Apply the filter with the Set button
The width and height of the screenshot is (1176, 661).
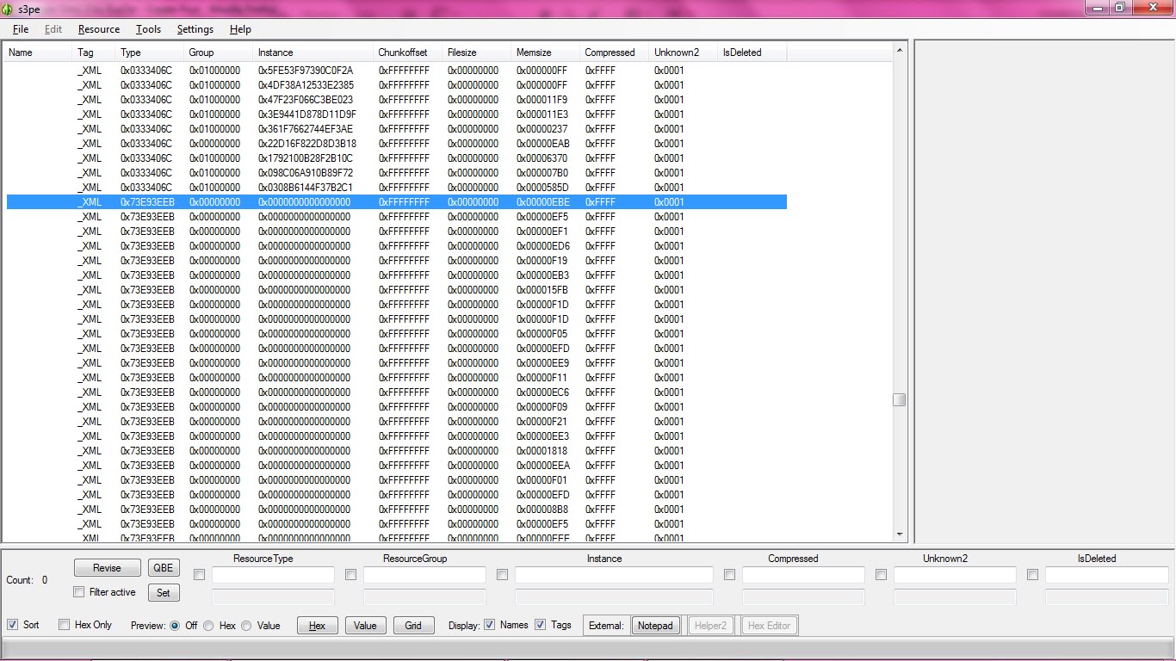click(x=163, y=592)
